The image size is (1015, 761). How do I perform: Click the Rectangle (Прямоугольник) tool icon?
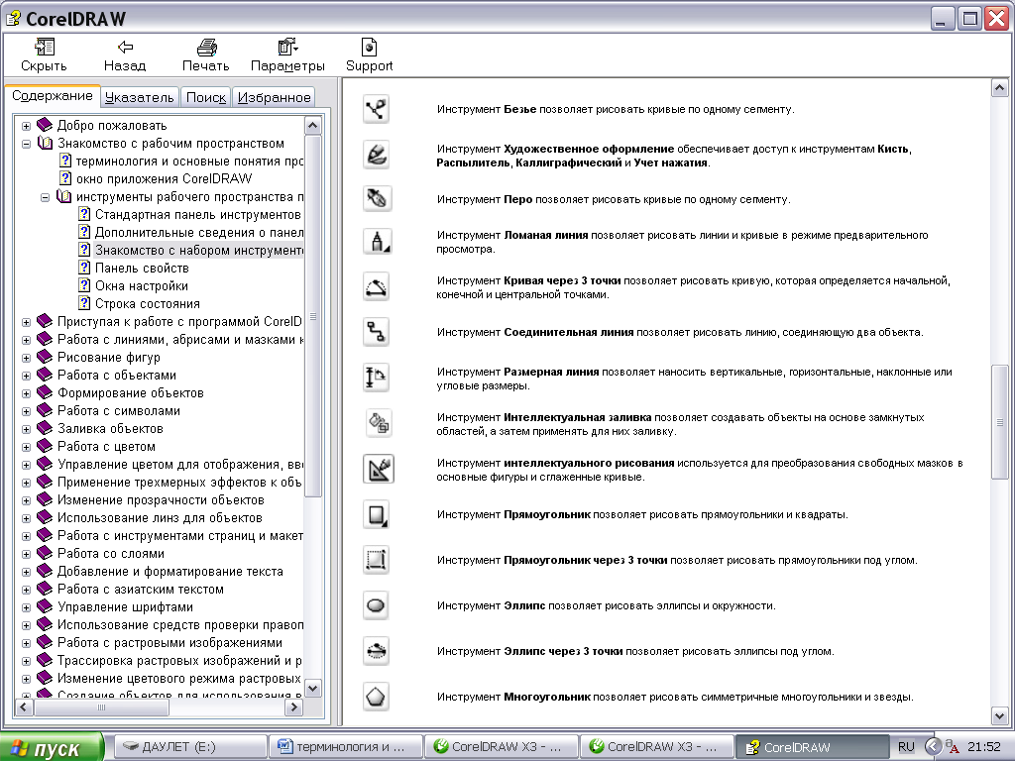[x=377, y=514]
